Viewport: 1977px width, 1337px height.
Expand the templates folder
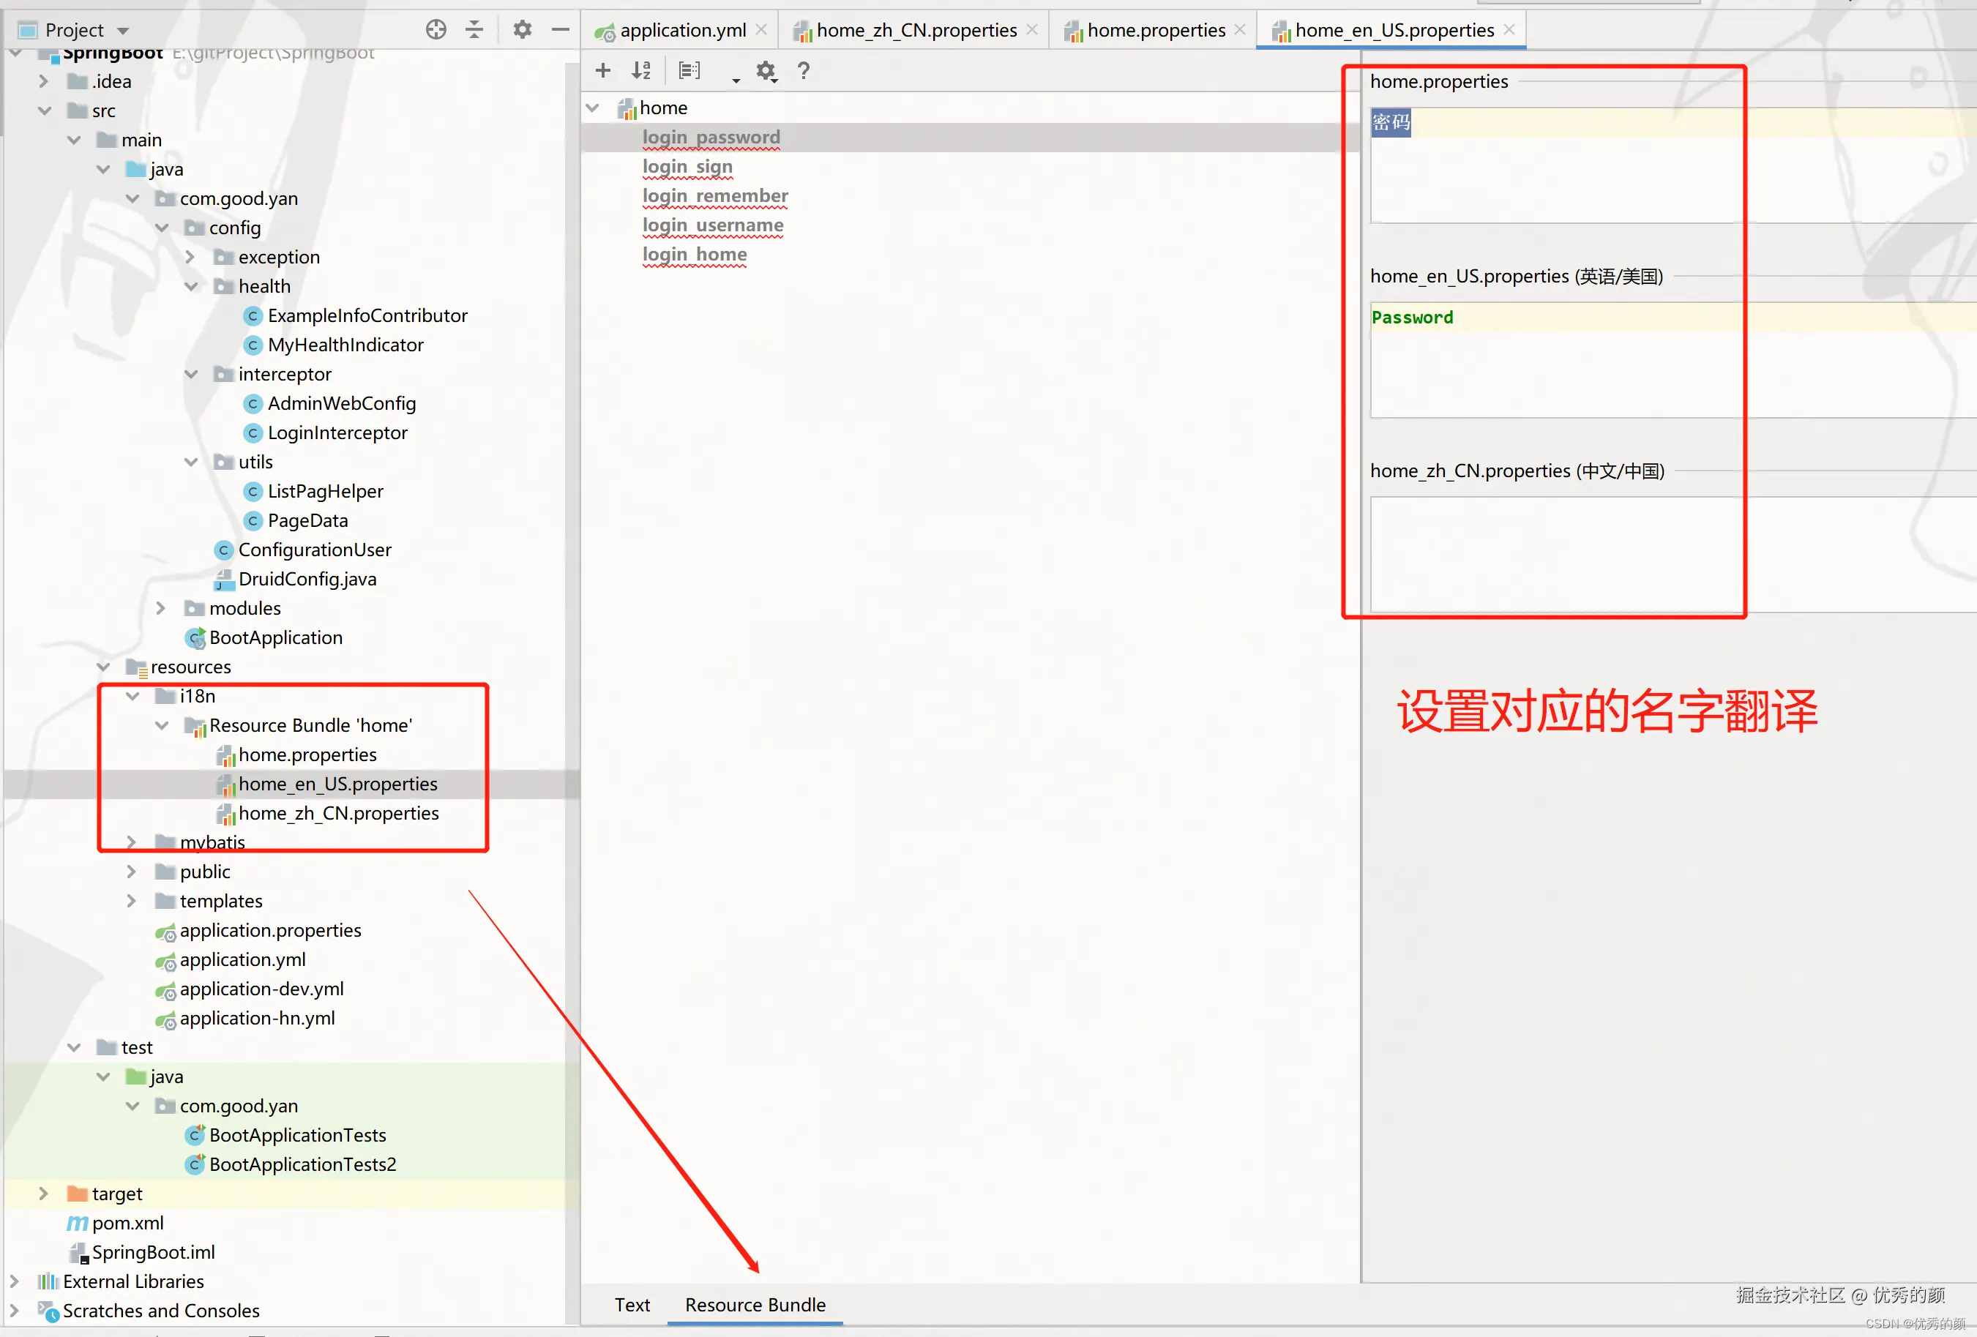(131, 901)
